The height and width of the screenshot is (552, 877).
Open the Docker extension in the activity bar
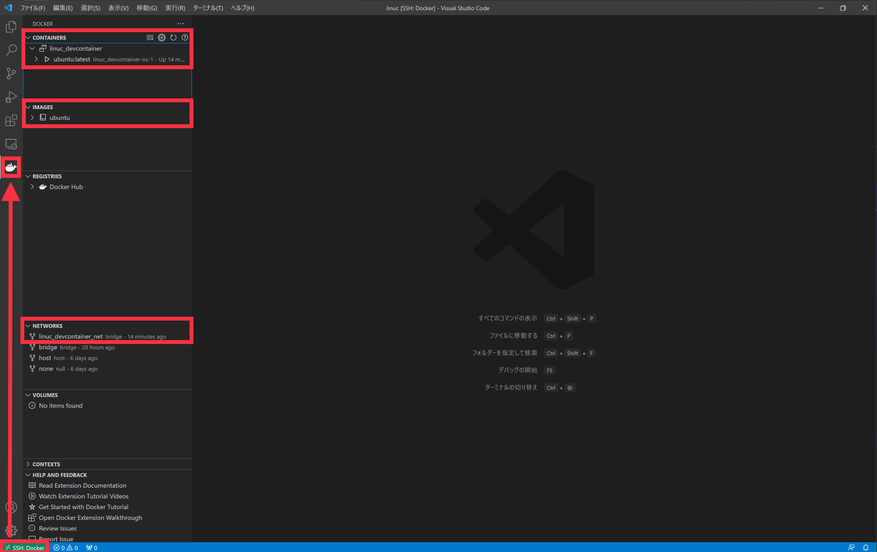(11, 167)
